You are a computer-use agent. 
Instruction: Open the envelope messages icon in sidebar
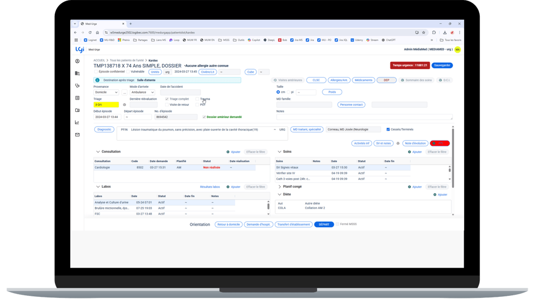[x=77, y=135]
